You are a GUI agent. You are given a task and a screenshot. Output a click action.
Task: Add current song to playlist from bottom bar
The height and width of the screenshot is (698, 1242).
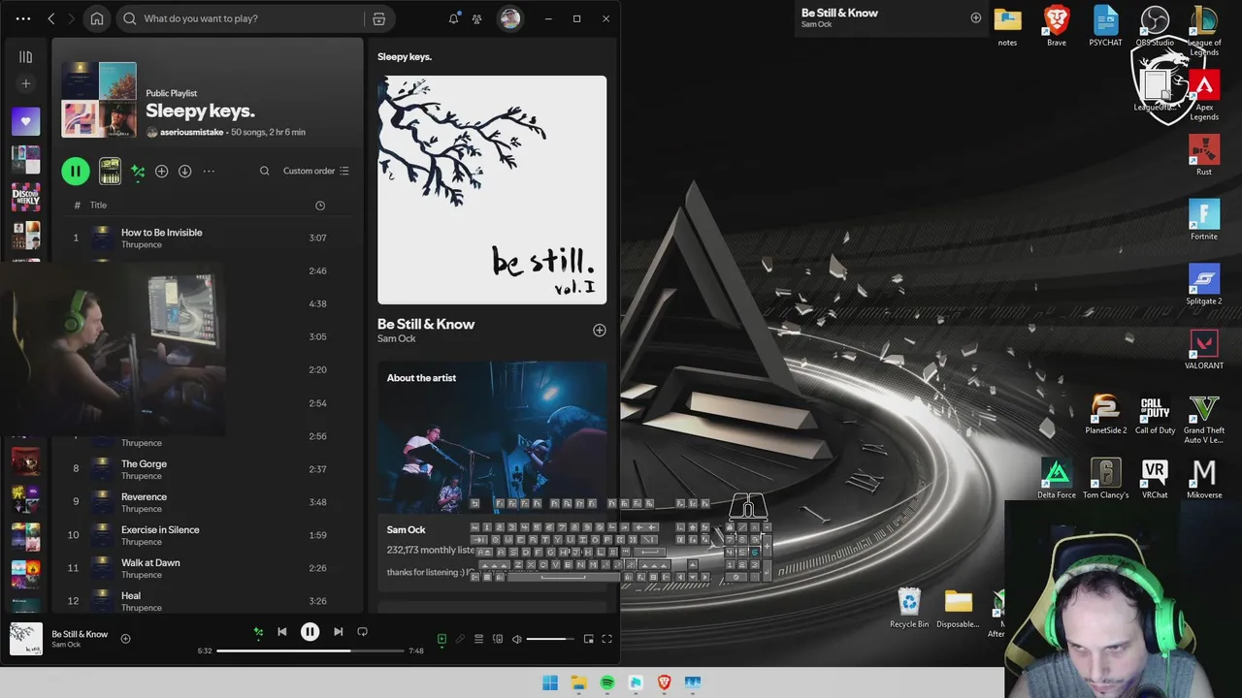click(x=125, y=639)
